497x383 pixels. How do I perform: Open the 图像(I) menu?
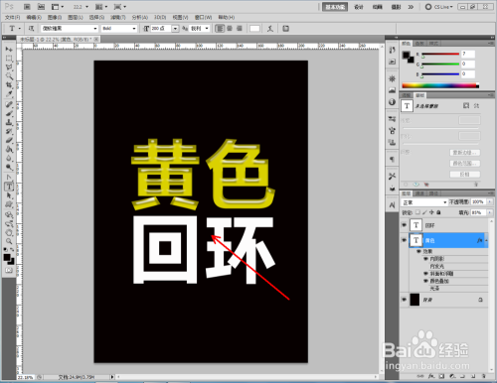pyautogui.click(x=55, y=17)
